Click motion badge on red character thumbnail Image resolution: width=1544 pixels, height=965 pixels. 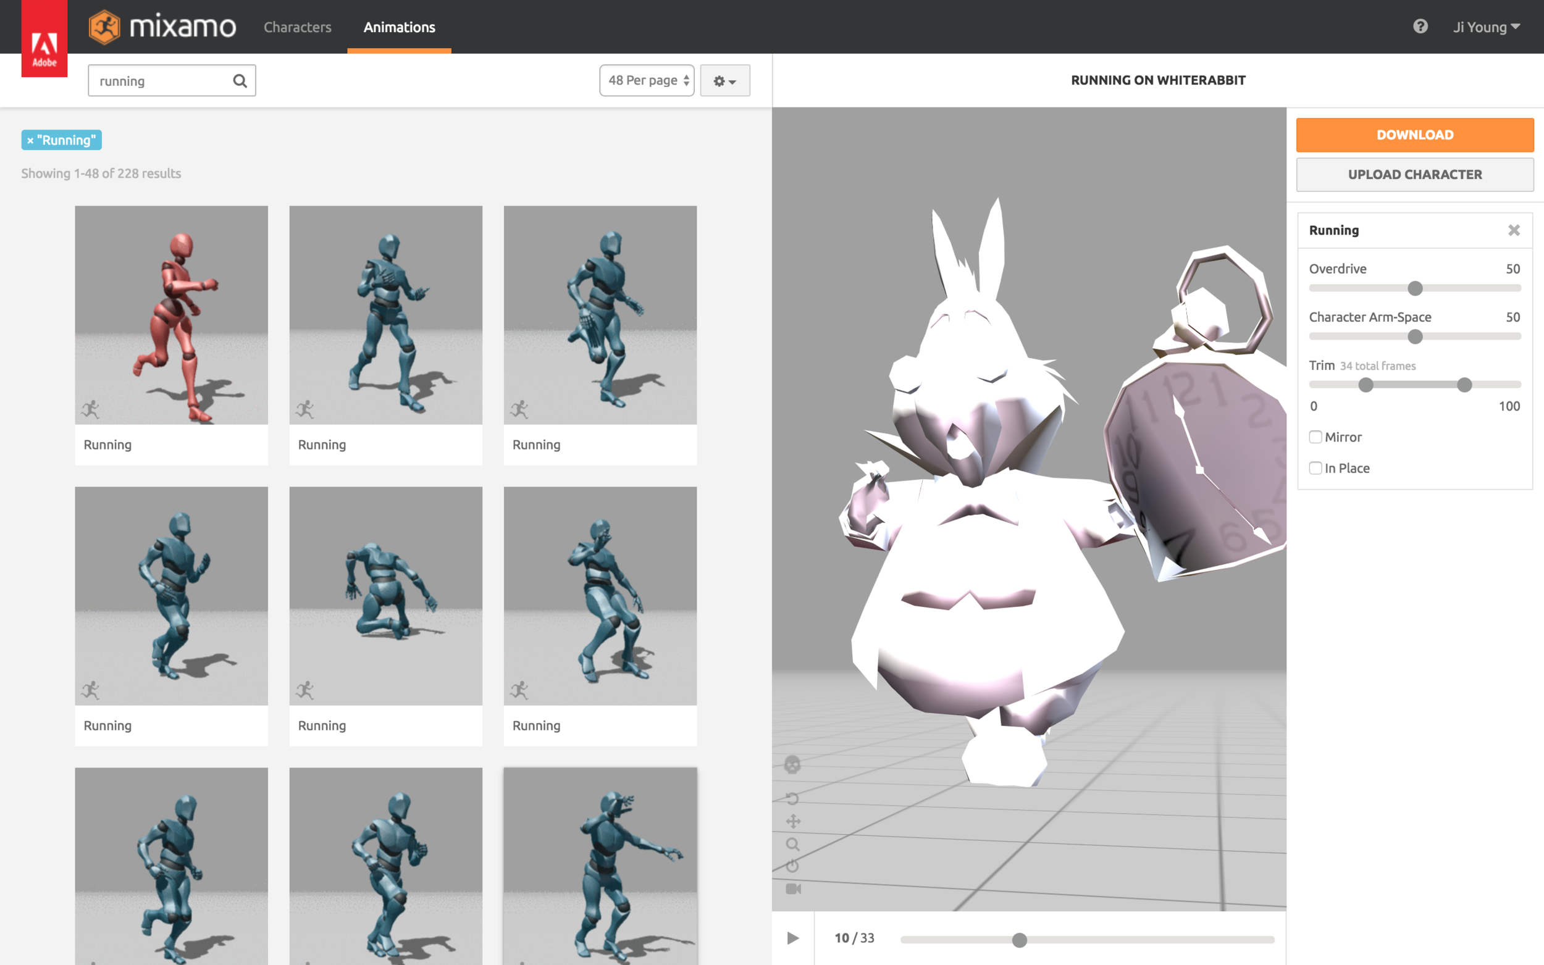point(91,409)
